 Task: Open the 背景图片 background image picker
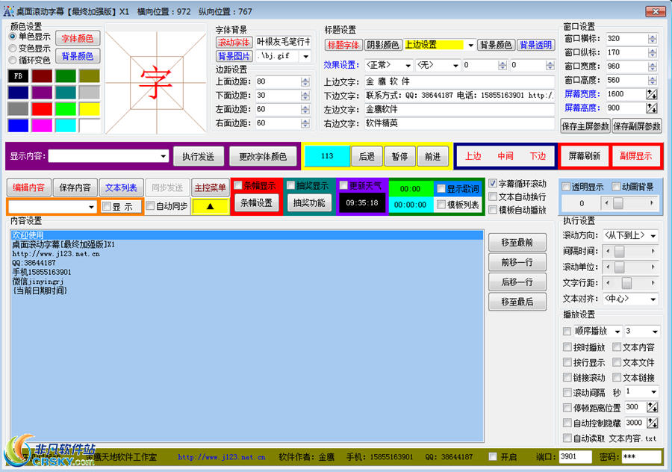[234, 56]
